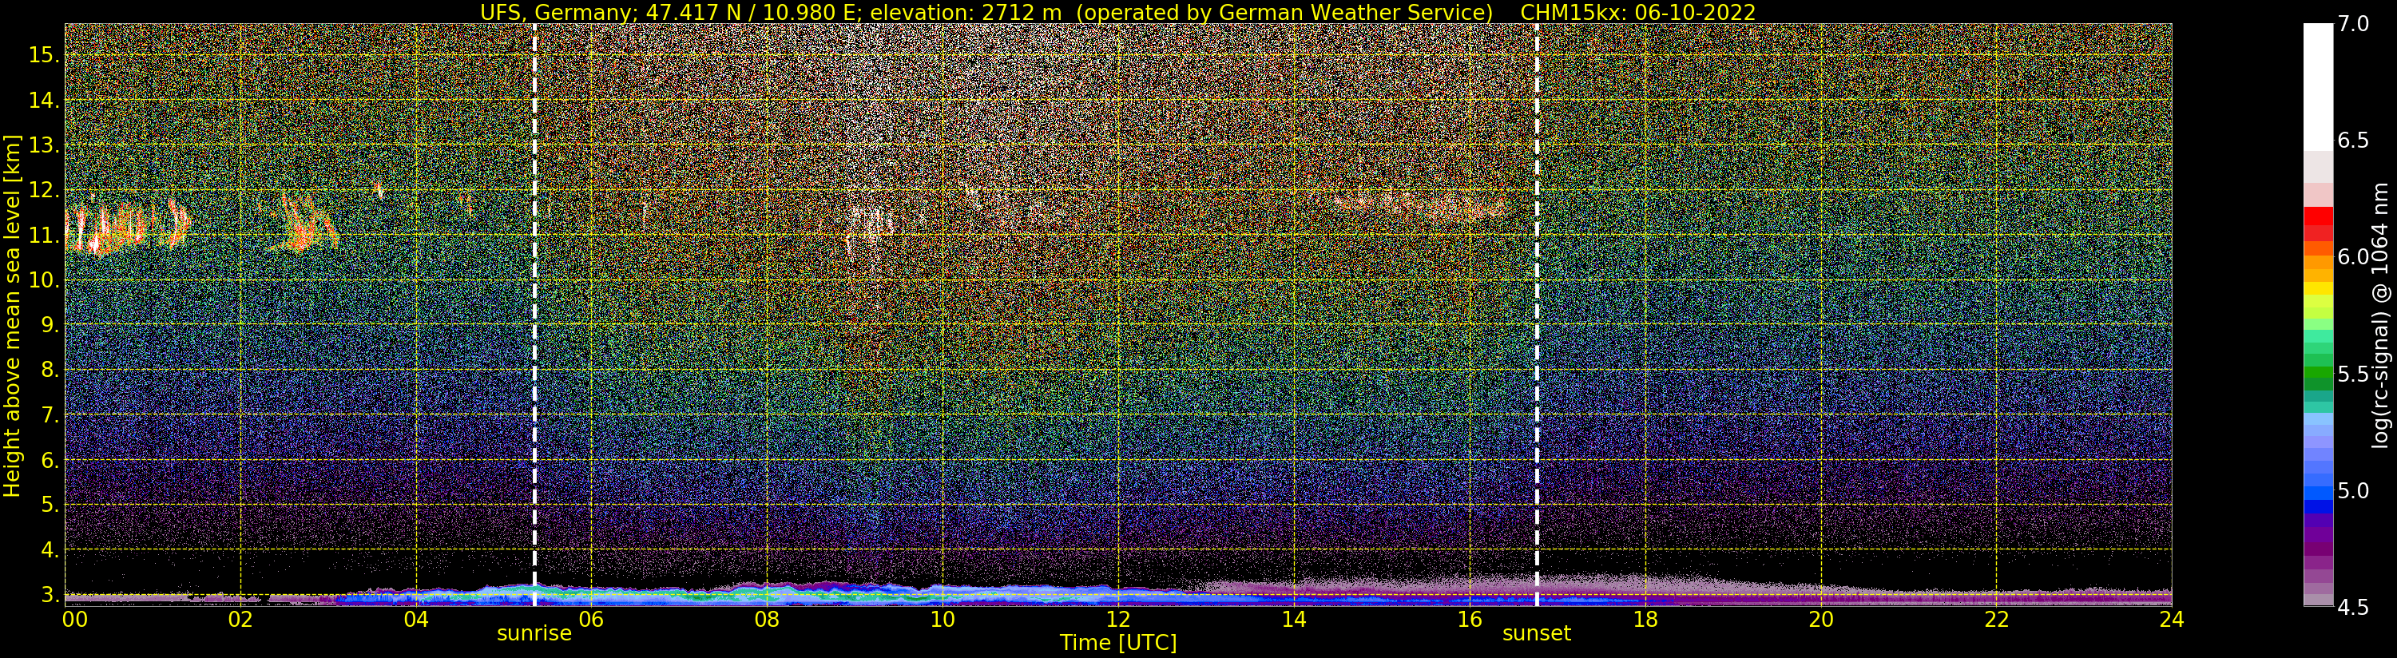Click the '18' time tick label
Viewport: 2397px width, 658px height.
tap(1645, 619)
